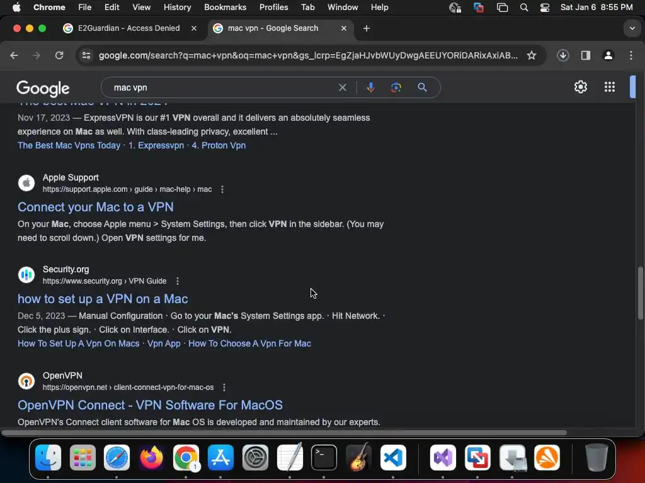Open Spotlight search in menu bar
Screen dimensions: 645x483
point(523,8)
